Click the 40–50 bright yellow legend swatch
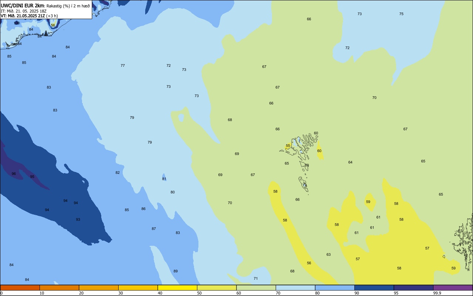 [177, 288]
